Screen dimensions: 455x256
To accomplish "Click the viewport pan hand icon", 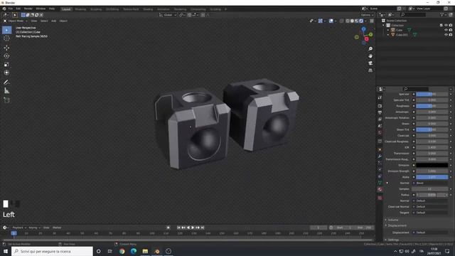I will coord(370,56).
